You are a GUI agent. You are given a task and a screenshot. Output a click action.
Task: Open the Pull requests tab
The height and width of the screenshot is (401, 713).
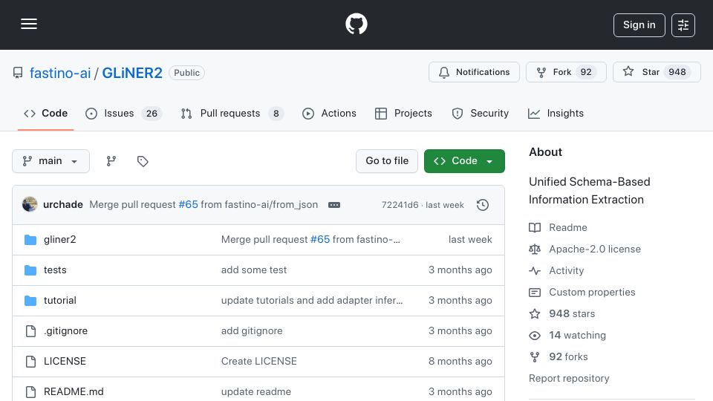[x=232, y=113]
